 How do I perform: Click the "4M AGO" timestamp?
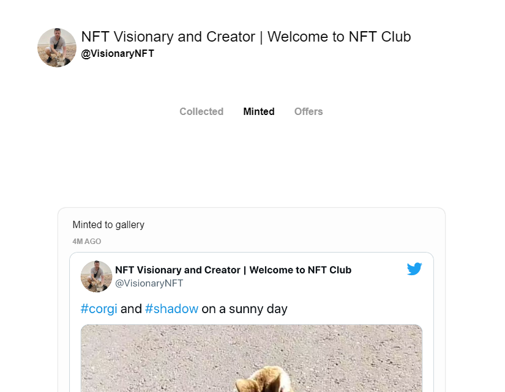[x=87, y=242]
